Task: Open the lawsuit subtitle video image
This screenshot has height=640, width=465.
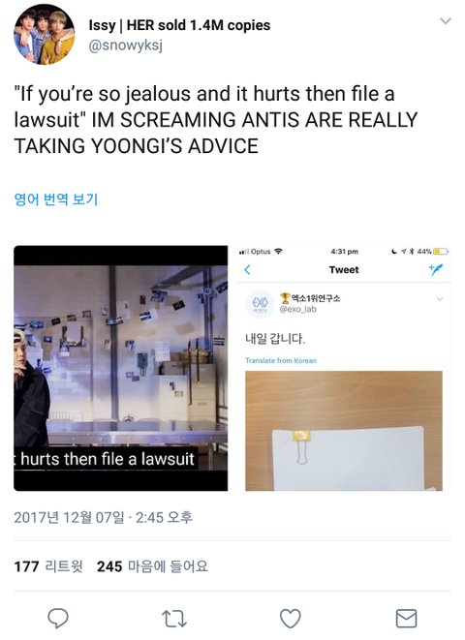Action: (121, 368)
